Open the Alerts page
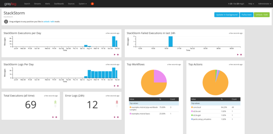This screenshot has width=273, height=134. (47, 4)
